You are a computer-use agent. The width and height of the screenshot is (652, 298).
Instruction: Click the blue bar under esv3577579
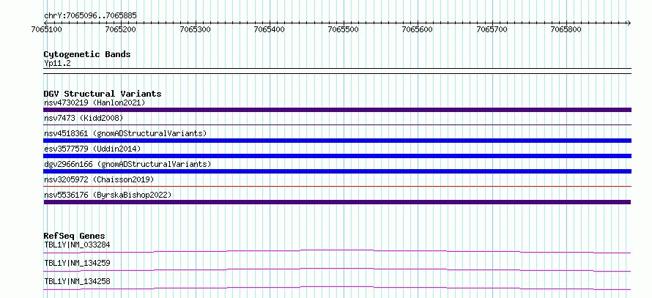pyautogui.click(x=337, y=156)
